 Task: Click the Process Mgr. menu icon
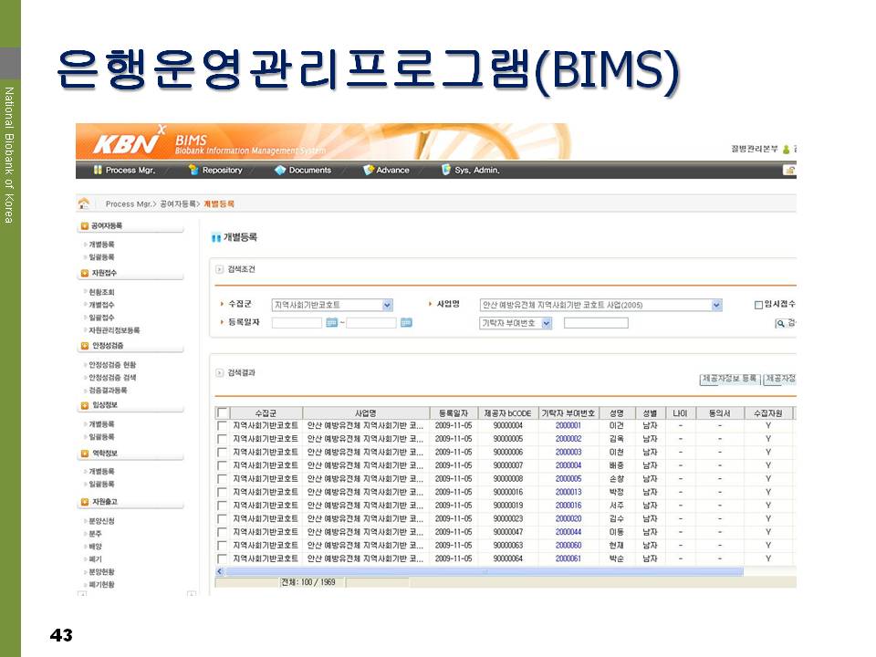[98, 170]
